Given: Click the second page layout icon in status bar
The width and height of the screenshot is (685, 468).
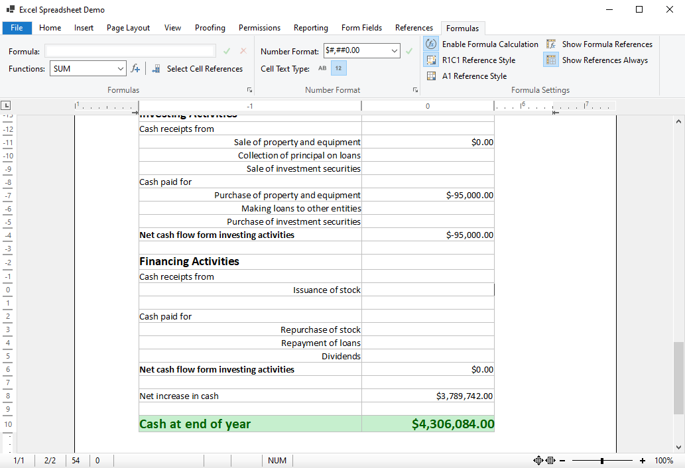Looking at the screenshot, I should pyautogui.click(x=550, y=460).
